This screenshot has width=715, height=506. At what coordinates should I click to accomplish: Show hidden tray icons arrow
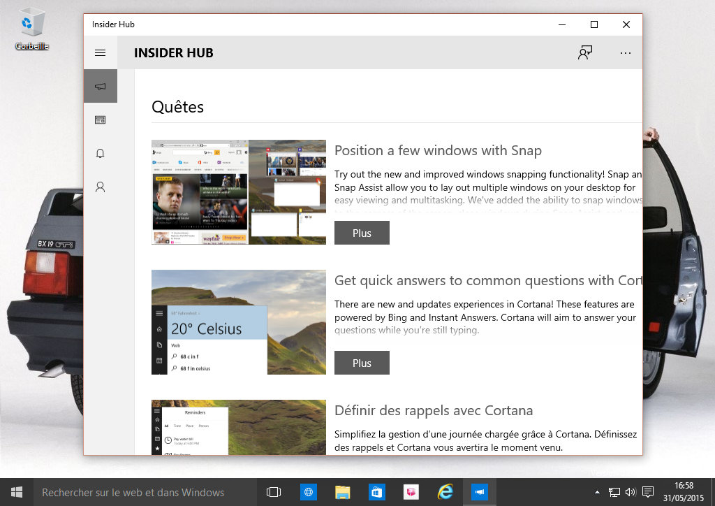tap(598, 492)
